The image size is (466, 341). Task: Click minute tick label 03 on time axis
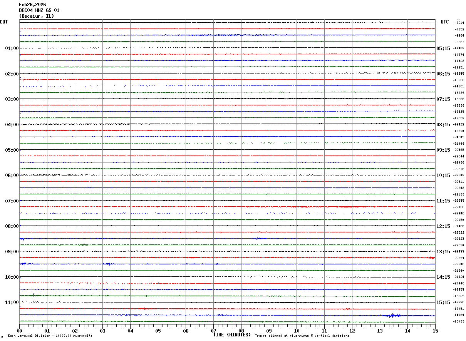tap(102, 330)
